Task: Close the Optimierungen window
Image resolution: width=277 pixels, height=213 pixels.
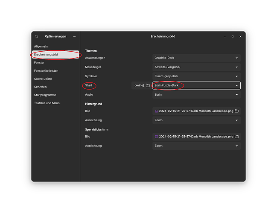Action: (x=240, y=37)
